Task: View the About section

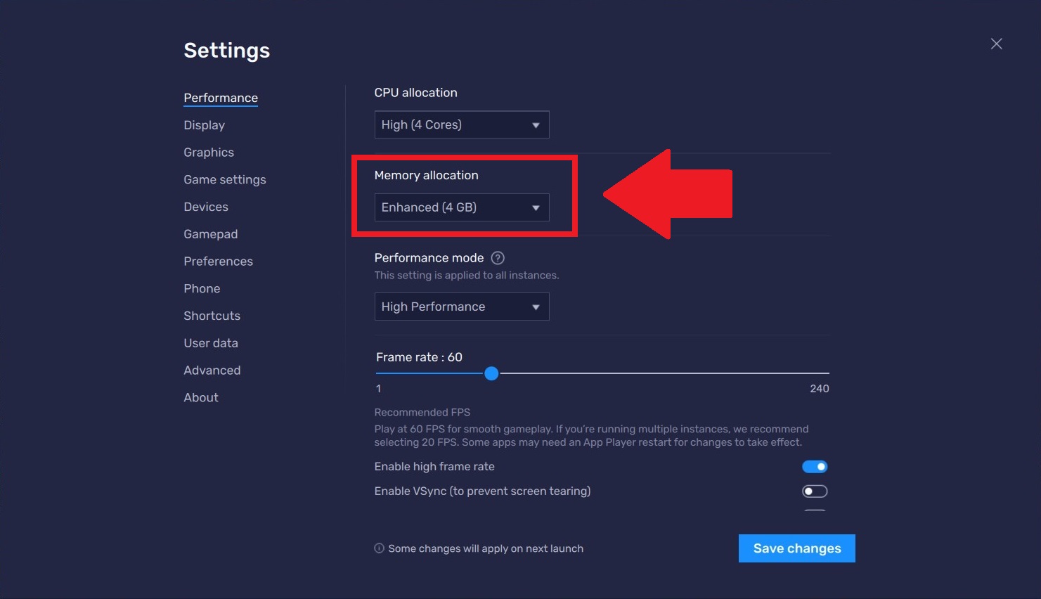Action: tap(201, 397)
